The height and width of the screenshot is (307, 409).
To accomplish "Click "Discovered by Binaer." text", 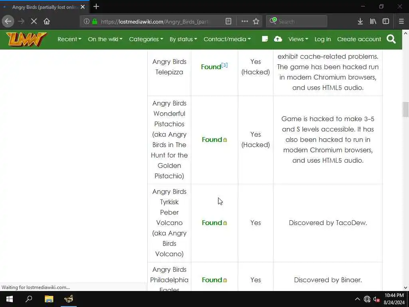I will [x=328, y=280].
